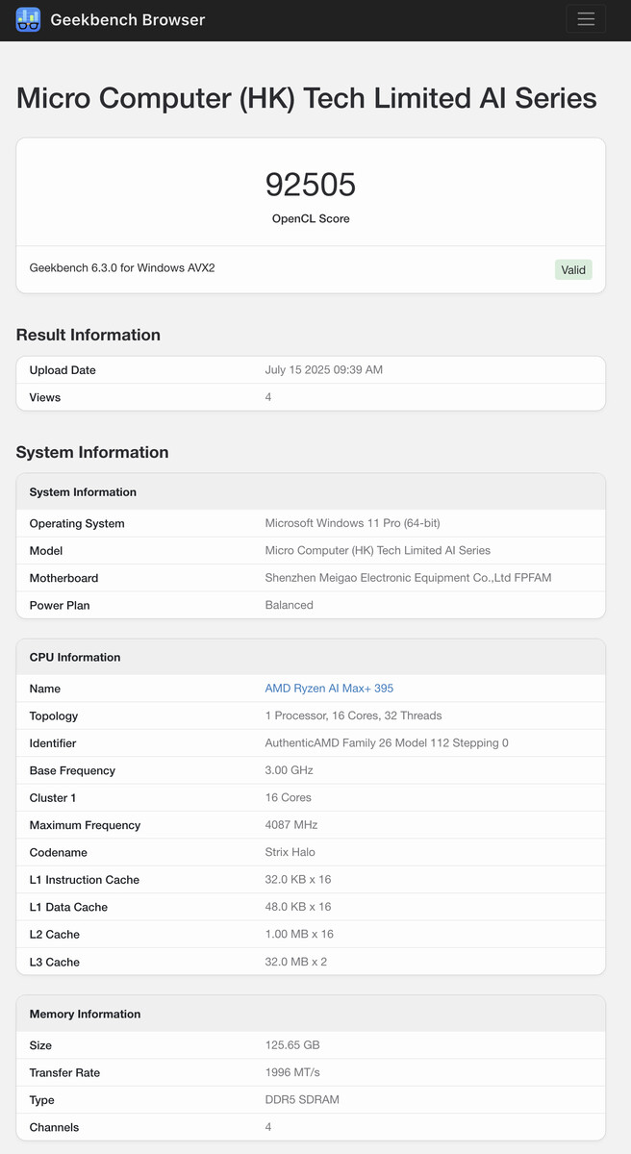This screenshot has height=1154, width=631.
Task: Click the green Valid badge
Action: coord(573,269)
